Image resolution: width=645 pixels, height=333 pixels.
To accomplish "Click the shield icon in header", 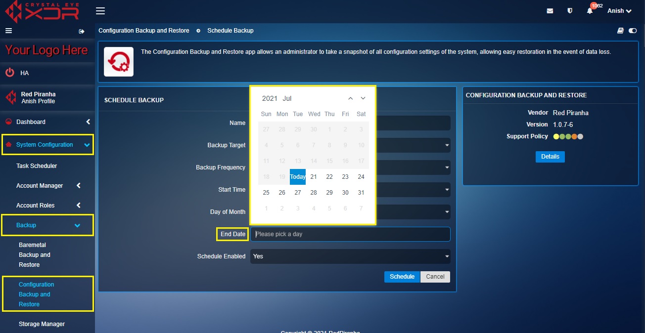I will 570,11.
